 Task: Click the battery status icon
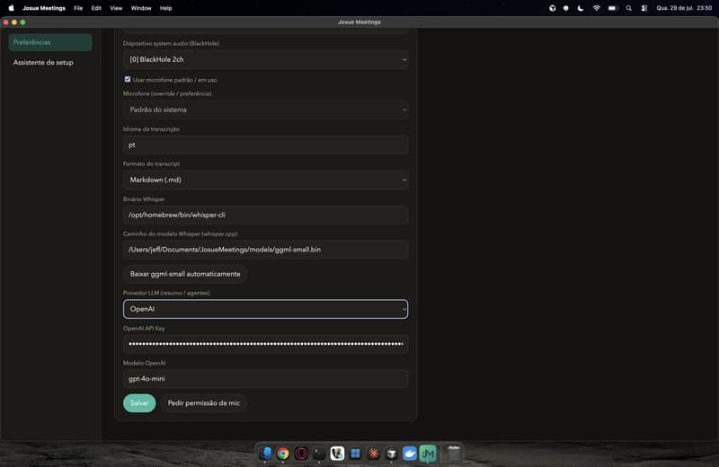(x=613, y=8)
